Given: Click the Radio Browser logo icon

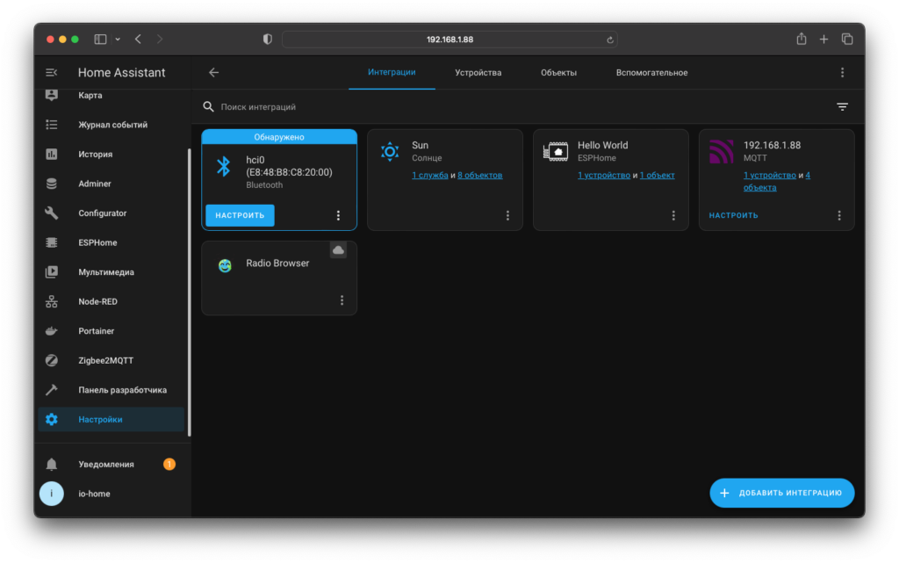Looking at the screenshot, I should pos(225,265).
